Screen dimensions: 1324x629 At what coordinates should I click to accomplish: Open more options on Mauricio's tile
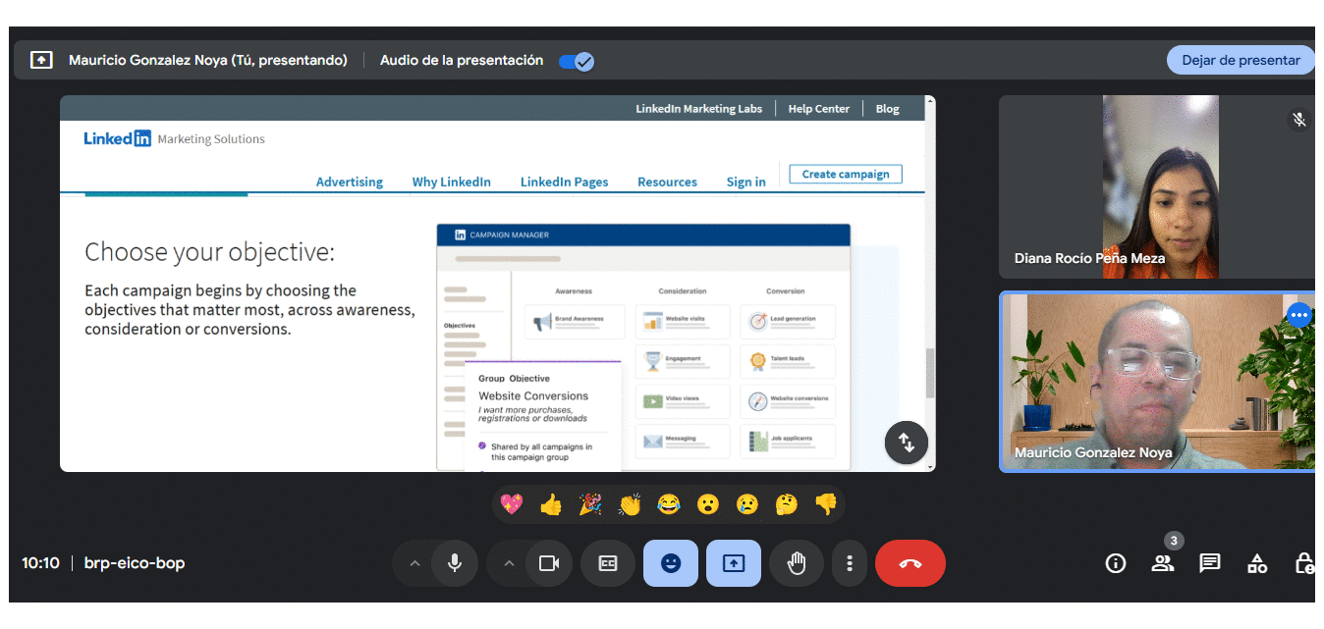pyautogui.click(x=1299, y=315)
